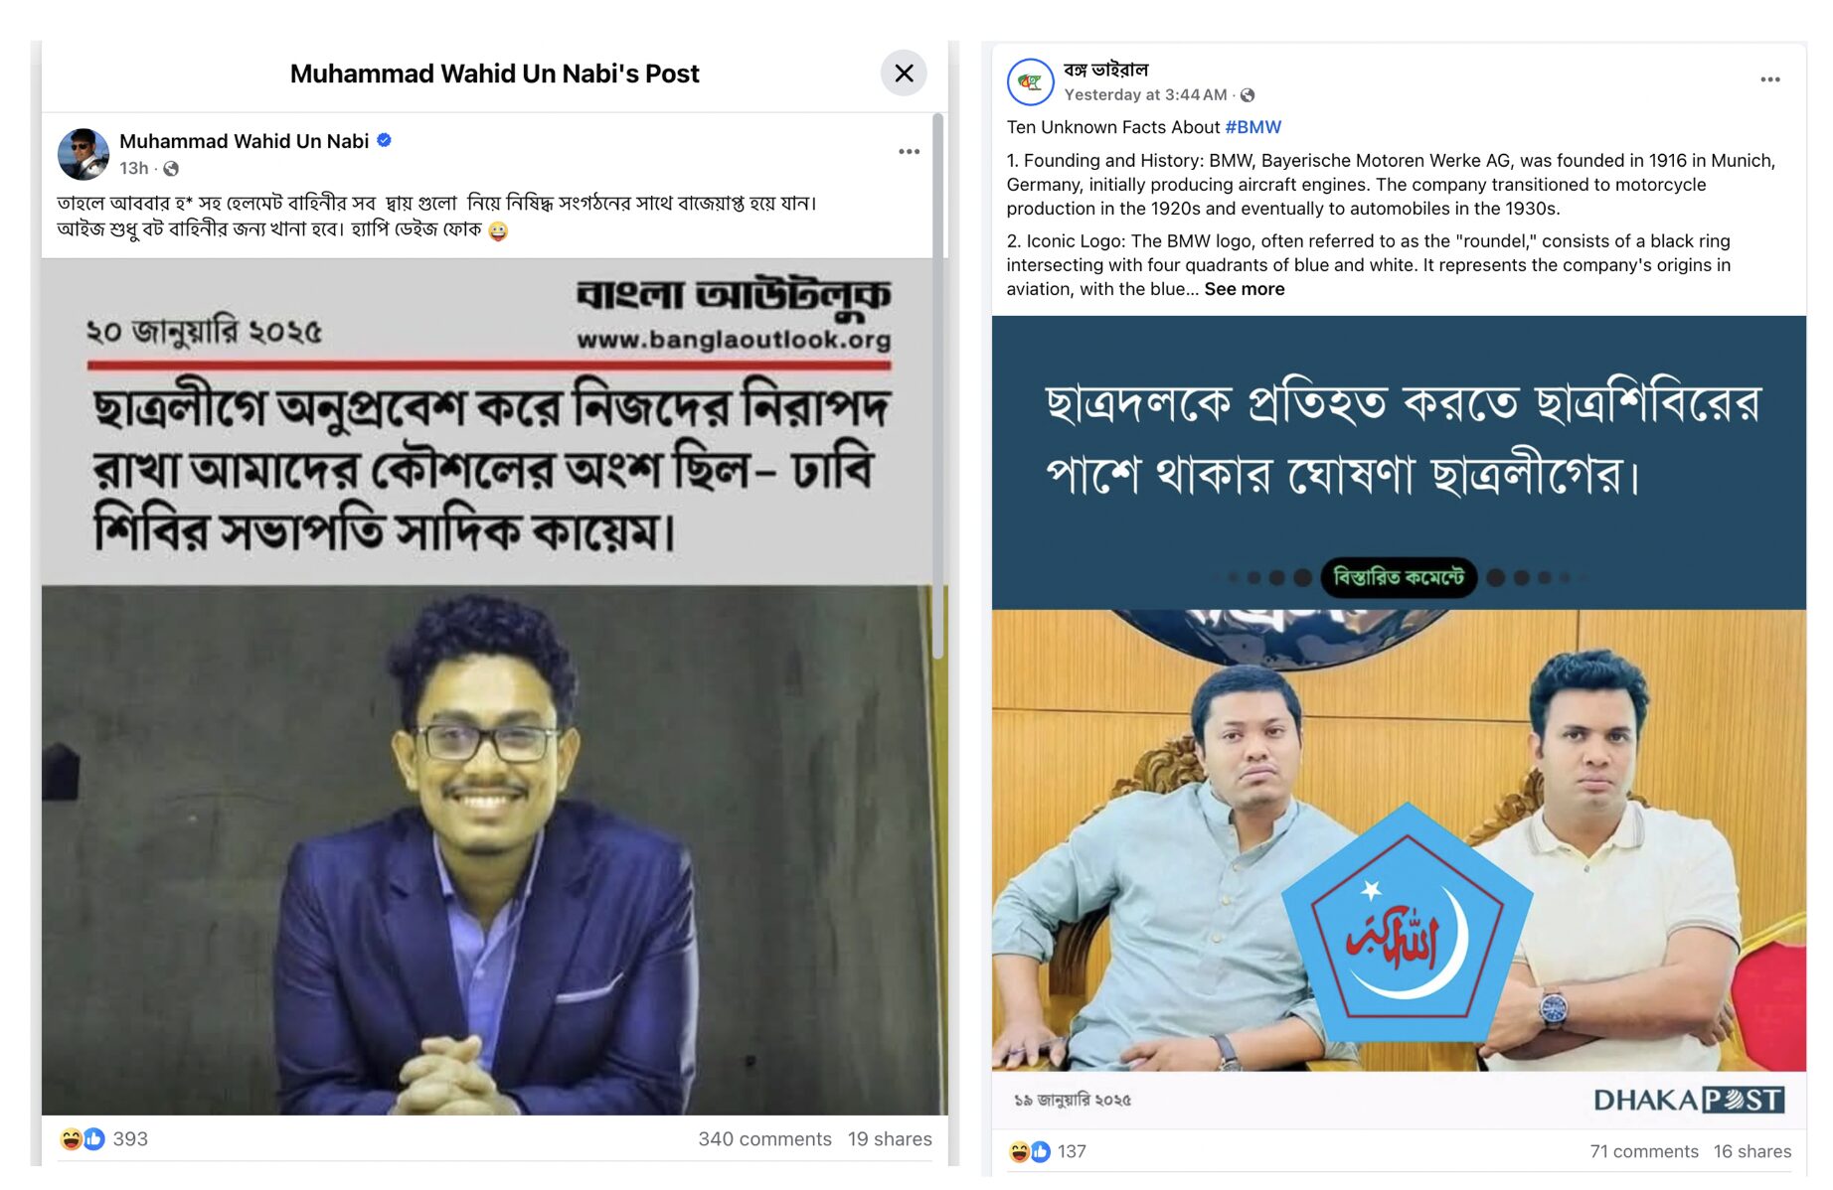
Task: Open Muhammad Wahid Un Nabi's profile picture
Action: 83,154
